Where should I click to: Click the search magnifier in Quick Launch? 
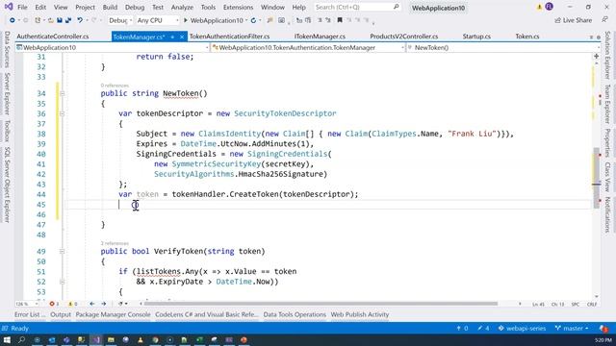coord(396,7)
